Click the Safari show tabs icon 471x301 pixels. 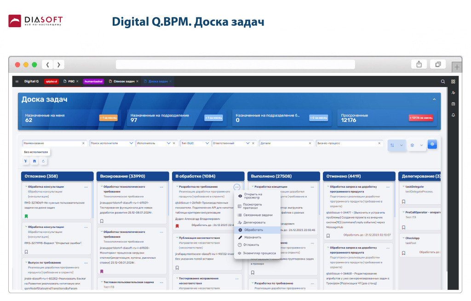point(438,64)
